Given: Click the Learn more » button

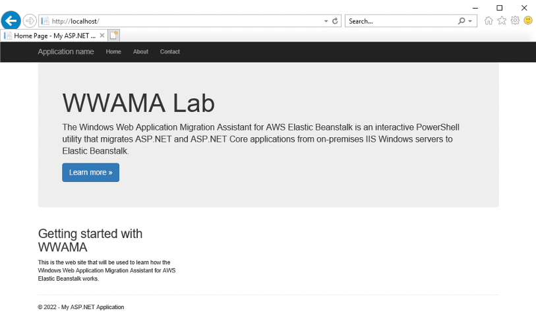Looking at the screenshot, I should tap(90, 172).
